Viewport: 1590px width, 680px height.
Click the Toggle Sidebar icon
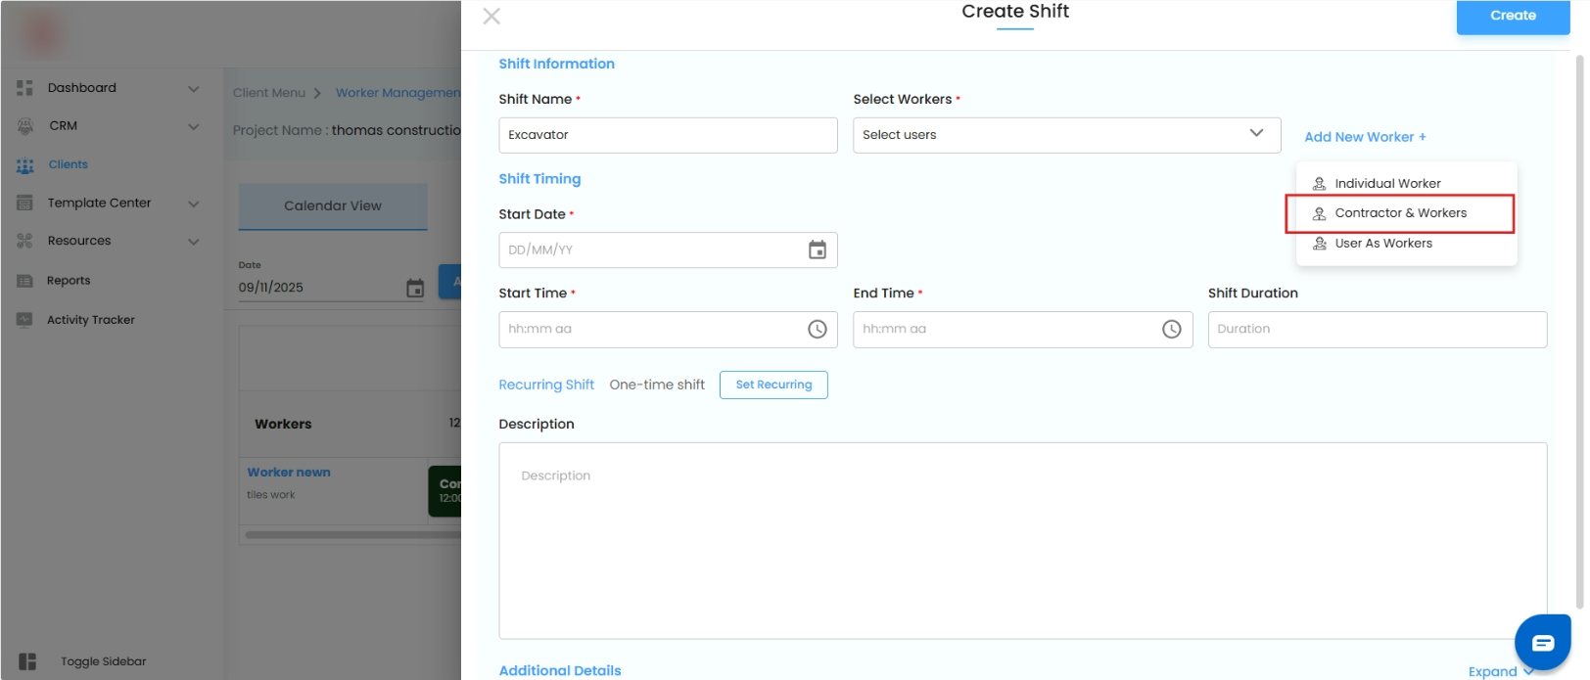(x=27, y=661)
